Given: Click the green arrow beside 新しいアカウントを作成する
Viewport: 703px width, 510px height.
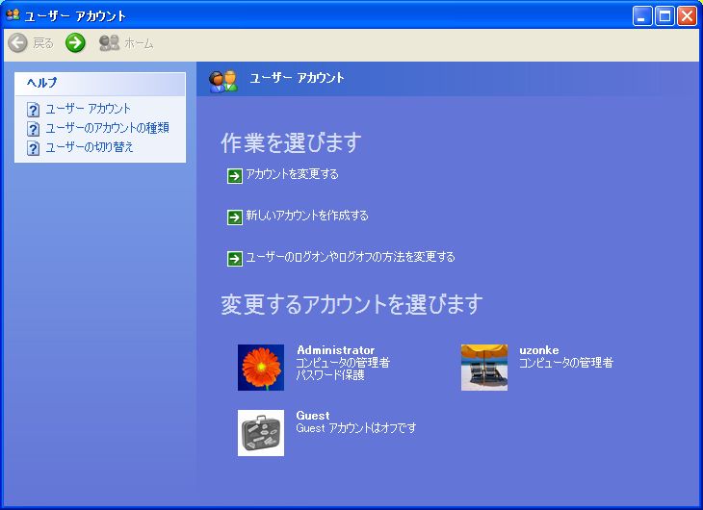Looking at the screenshot, I should [x=234, y=217].
